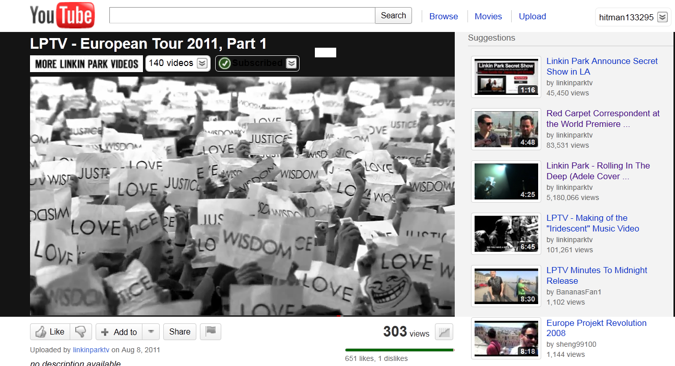Open Red Carpet Correspondent video thumbnail
This screenshot has height=366, width=675.
pyautogui.click(x=506, y=129)
